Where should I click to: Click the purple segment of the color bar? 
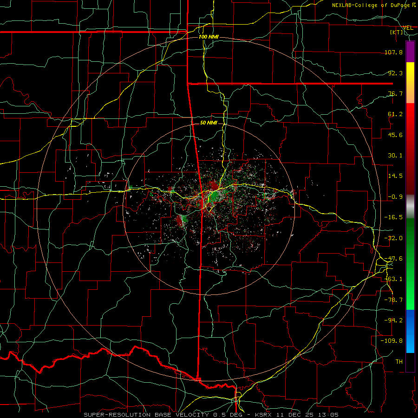pos(410,52)
